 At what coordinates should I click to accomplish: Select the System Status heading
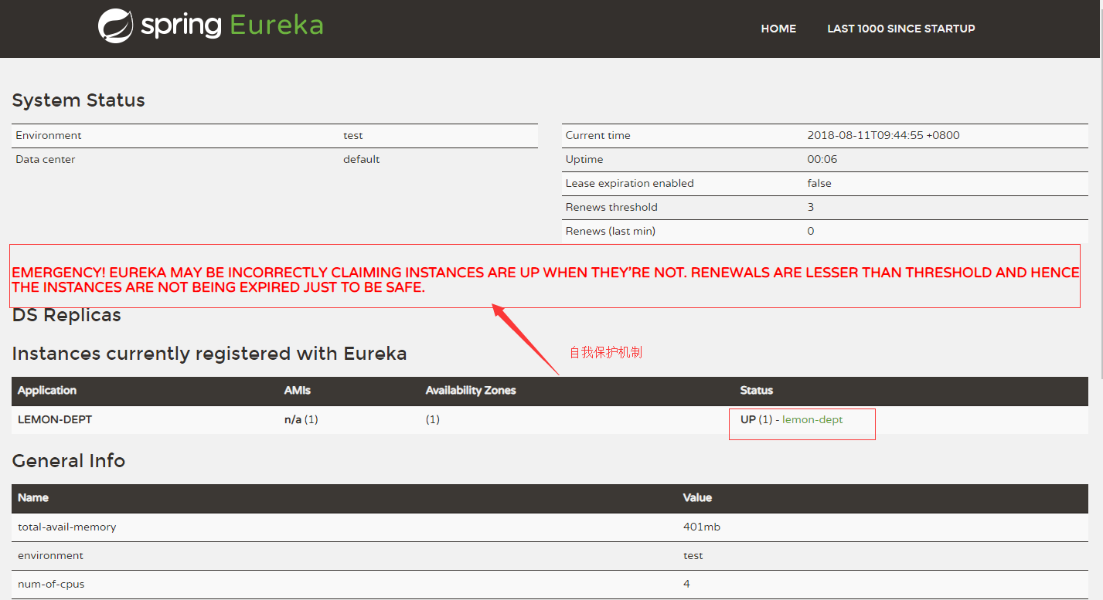(x=79, y=100)
